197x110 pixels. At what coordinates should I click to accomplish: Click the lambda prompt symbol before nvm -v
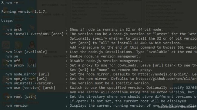[2, 3]
